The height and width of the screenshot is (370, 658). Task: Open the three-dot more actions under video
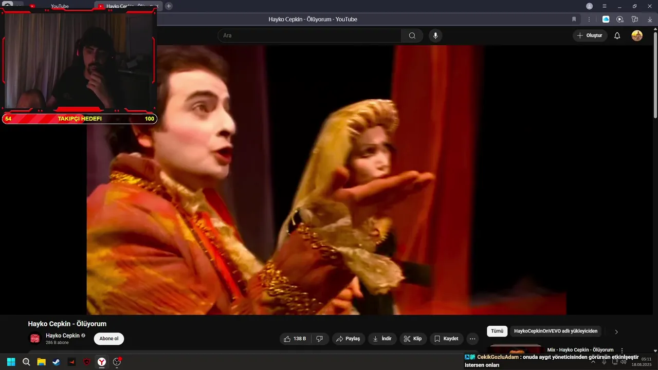pyautogui.click(x=472, y=339)
